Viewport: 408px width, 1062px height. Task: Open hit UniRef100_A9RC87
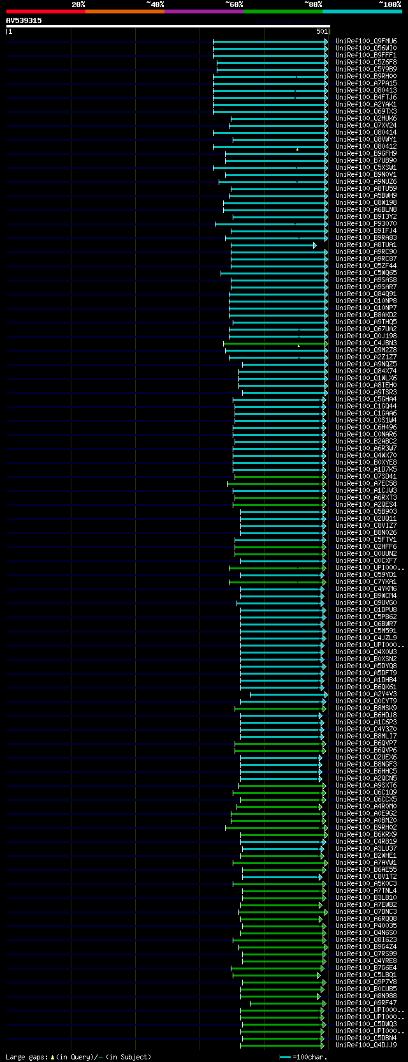tap(366, 258)
